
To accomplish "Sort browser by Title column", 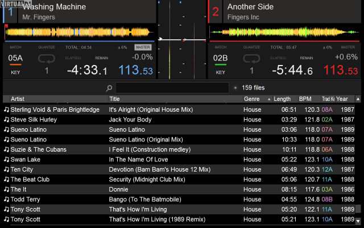I will 176,99.
